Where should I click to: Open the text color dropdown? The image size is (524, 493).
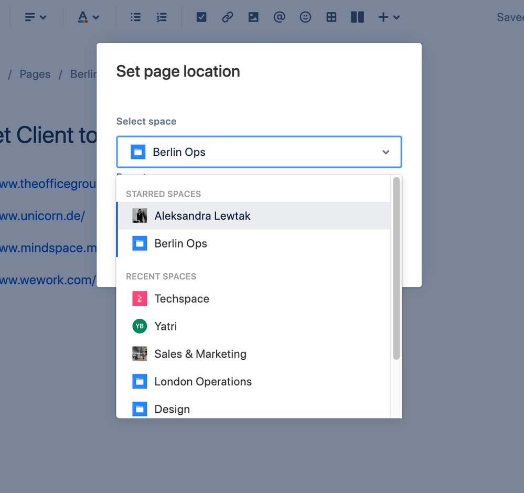(x=89, y=17)
